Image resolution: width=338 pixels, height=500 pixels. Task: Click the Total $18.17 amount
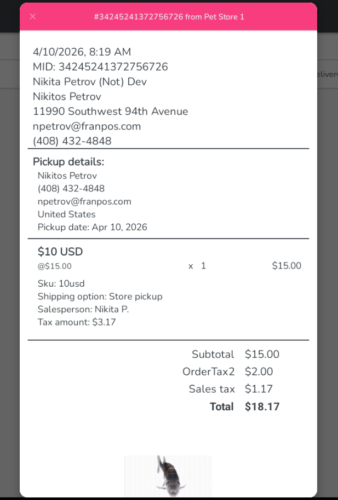tap(262, 406)
